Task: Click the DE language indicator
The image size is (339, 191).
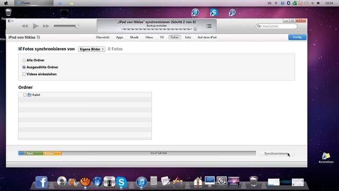Action: tap(270, 3)
